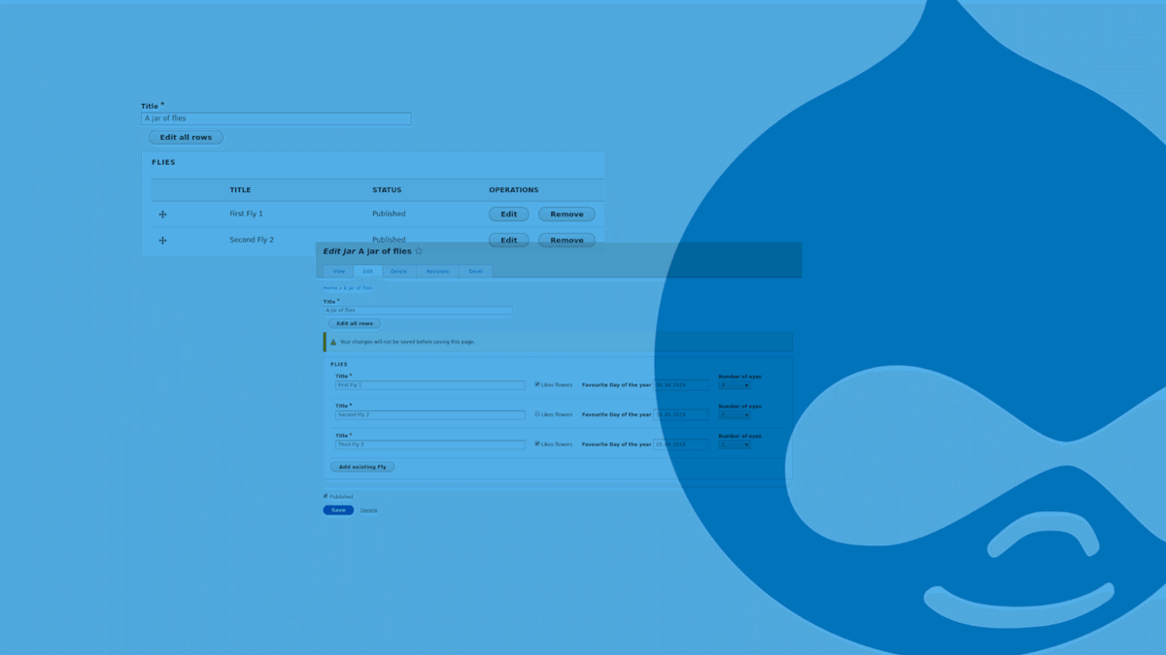Toggle Likes flowers for Third Fly 3
Image resolution: width=1166 pixels, height=655 pixels.
click(x=537, y=443)
